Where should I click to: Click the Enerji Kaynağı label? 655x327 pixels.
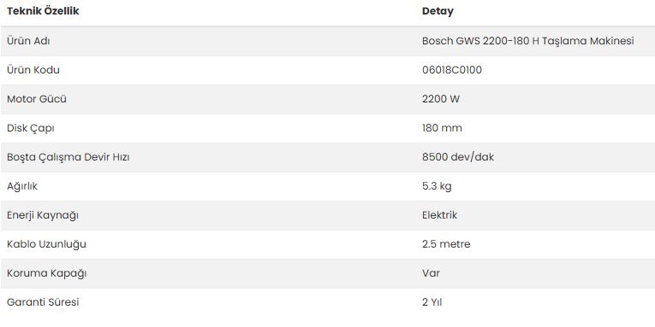(x=43, y=215)
